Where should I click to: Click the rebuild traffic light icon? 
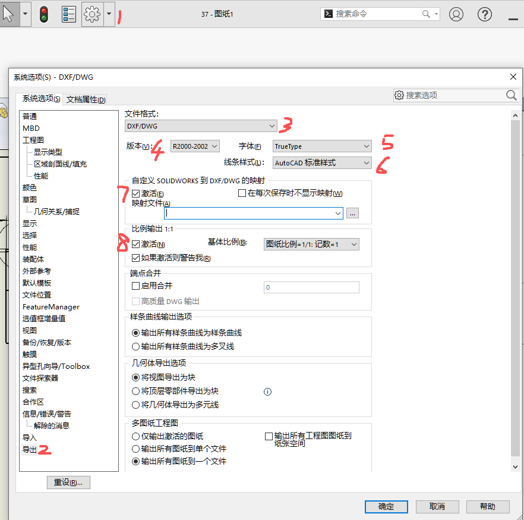tap(44, 14)
